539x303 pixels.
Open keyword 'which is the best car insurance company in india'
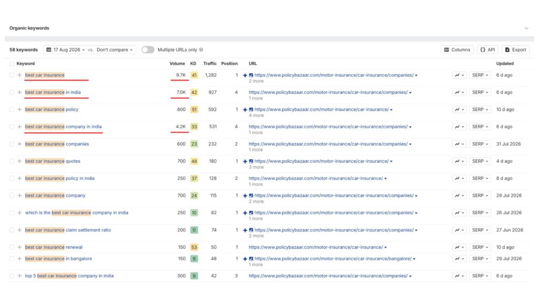76,213
